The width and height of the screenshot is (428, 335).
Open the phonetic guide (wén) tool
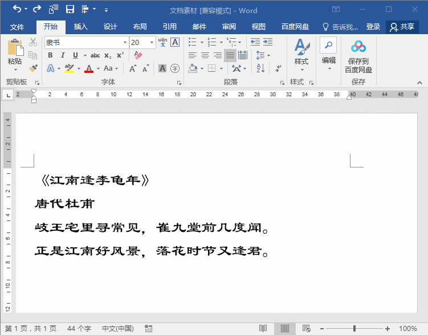[162, 42]
